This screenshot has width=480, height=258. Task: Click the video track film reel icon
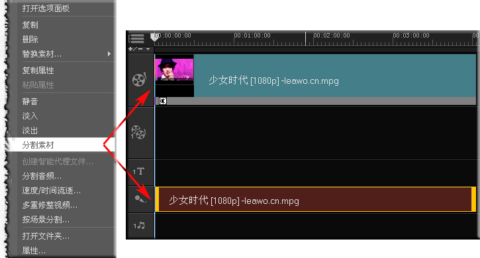point(139,79)
